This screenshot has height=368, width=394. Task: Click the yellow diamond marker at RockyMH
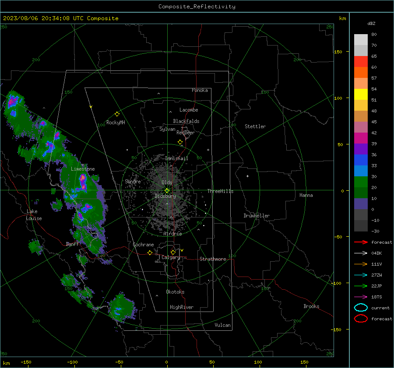click(x=117, y=114)
